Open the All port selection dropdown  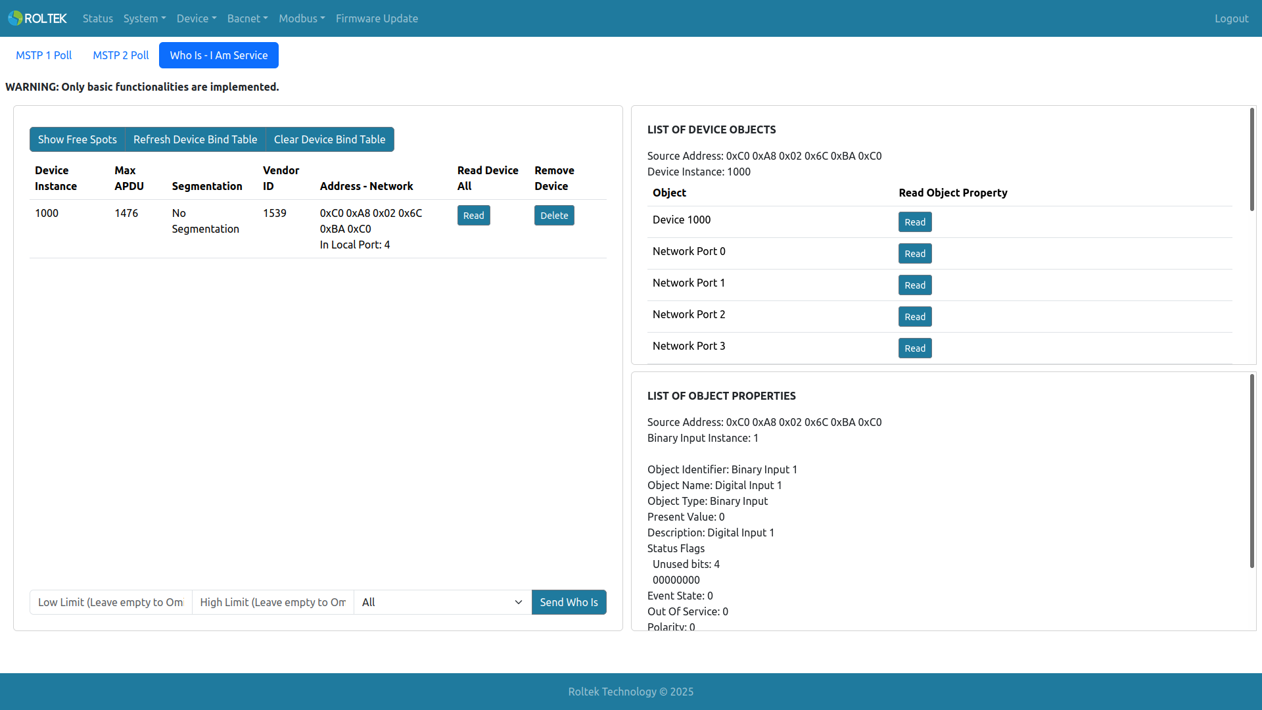point(442,602)
